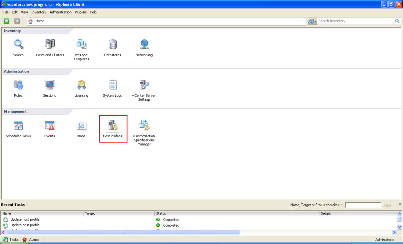Open the Edit menu
Viewport: 403px width, 244px height.
(x=15, y=12)
